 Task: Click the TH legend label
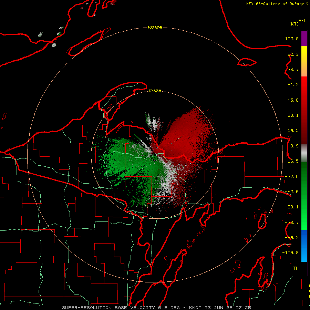[x=296, y=268]
